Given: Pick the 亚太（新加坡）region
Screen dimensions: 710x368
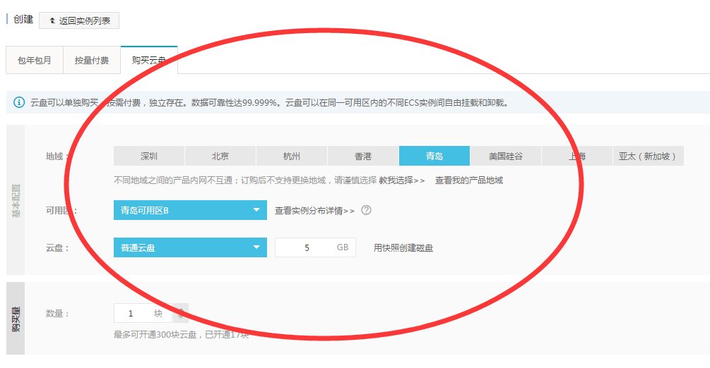Looking at the screenshot, I should coord(648,156).
